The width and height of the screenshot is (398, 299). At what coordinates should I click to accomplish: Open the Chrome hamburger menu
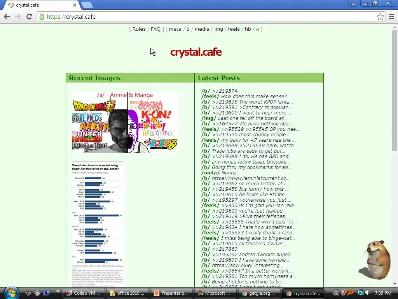392,17
